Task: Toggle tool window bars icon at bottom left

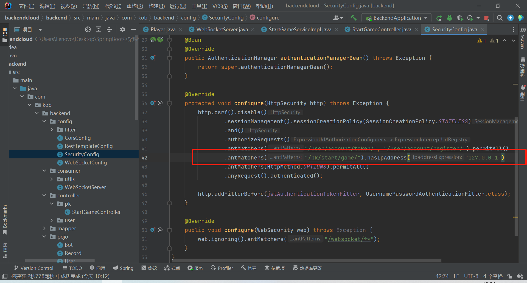Action: 5,276
